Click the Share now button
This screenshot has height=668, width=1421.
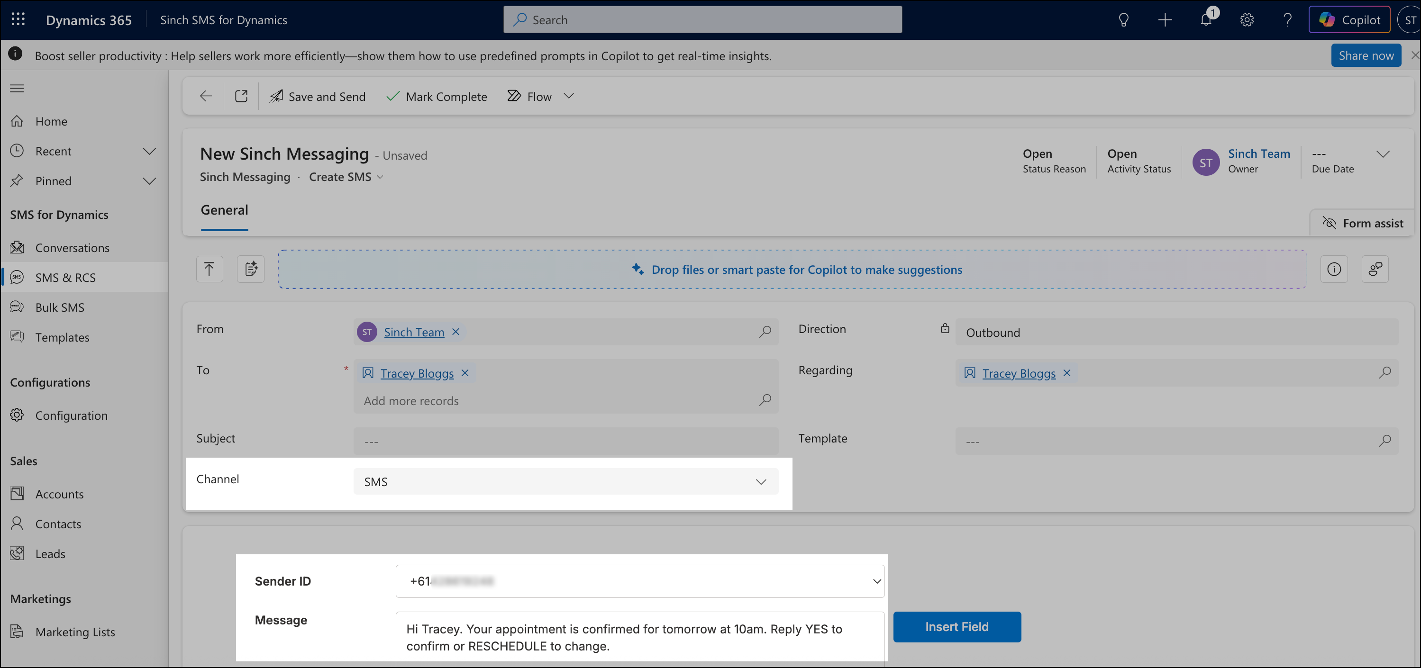point(1366,55)
